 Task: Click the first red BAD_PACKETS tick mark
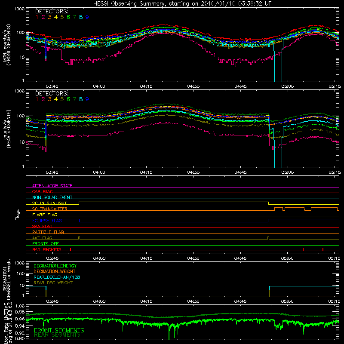click(71, 249)
